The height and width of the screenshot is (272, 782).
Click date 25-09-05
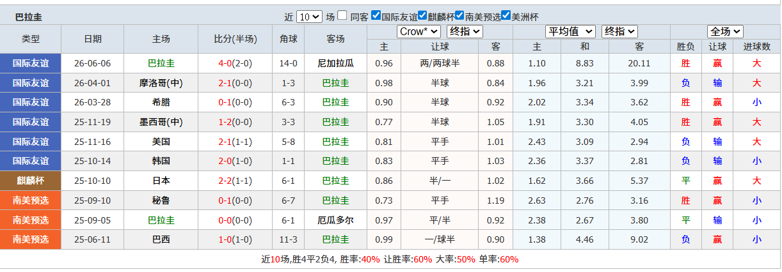coord(93,220)
